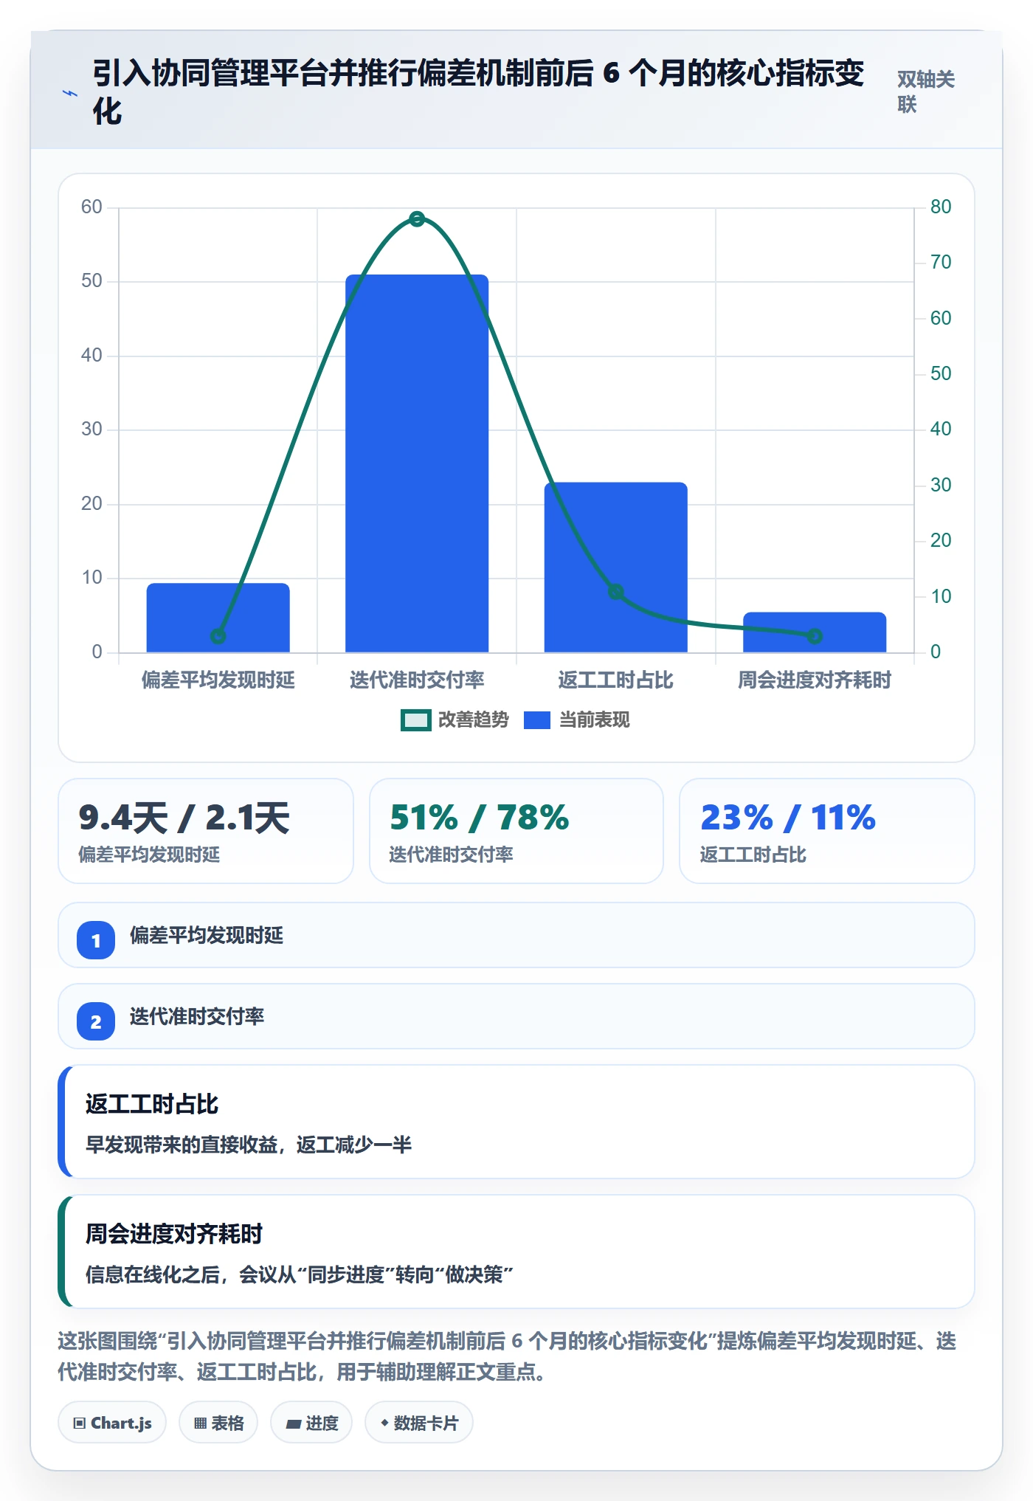Click the 改善趋势 legend label

[474, 720]
